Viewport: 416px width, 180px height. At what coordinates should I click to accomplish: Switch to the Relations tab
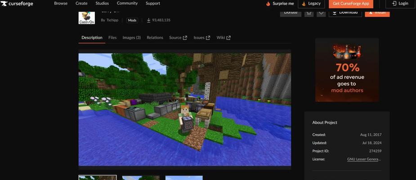(x=155, y=38)
